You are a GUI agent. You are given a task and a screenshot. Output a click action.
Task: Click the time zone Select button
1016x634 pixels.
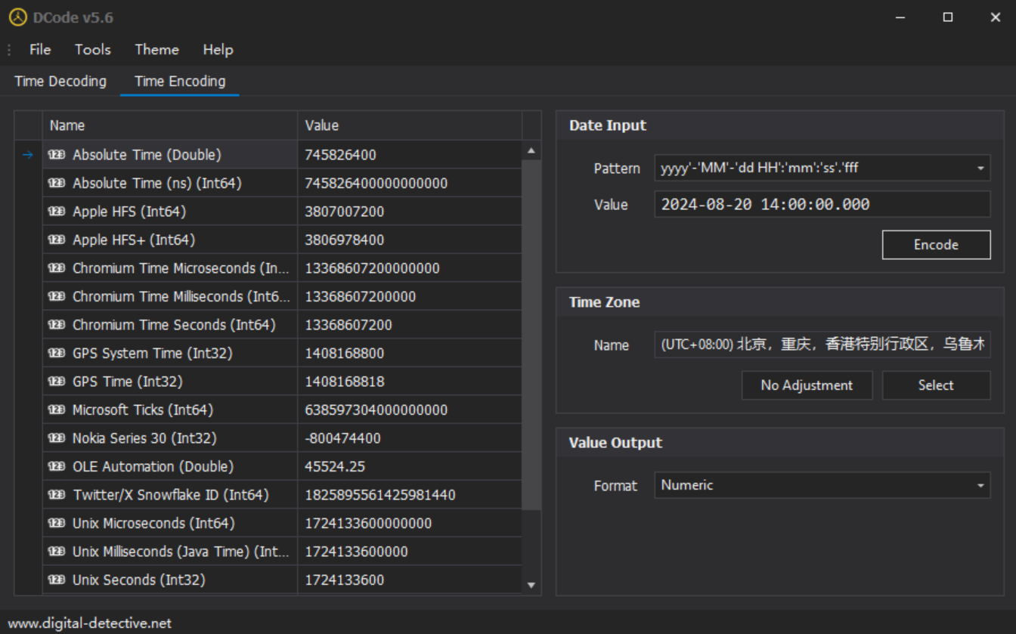pyautogui.click(x=936, y=385)
